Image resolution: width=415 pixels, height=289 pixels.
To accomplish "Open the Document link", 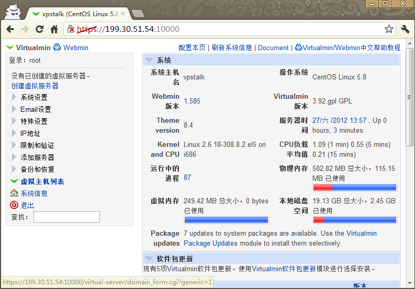I will pyautogui.click(x=273, y=48).
